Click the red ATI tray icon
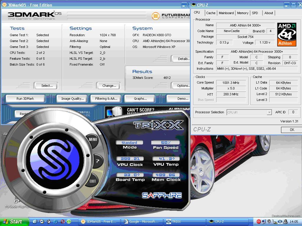 [x=259, y=222]
